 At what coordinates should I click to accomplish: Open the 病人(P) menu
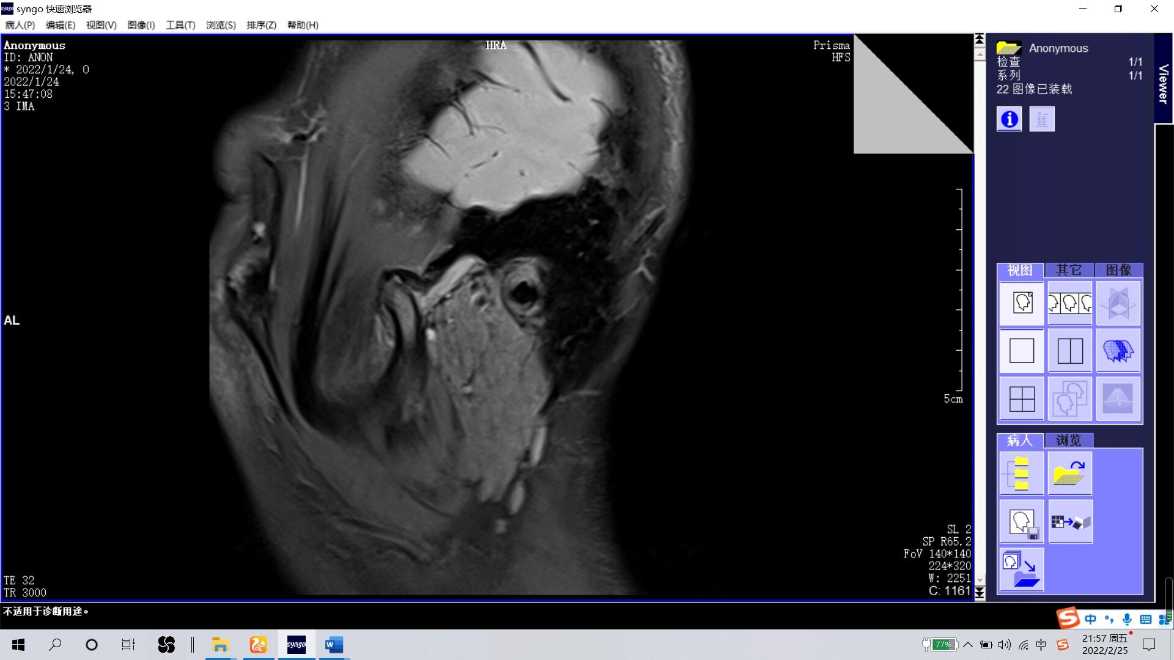click(x=20, y=25)
